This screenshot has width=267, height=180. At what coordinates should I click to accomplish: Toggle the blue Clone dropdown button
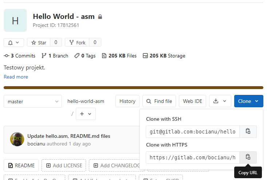click(x=249, y=101)
